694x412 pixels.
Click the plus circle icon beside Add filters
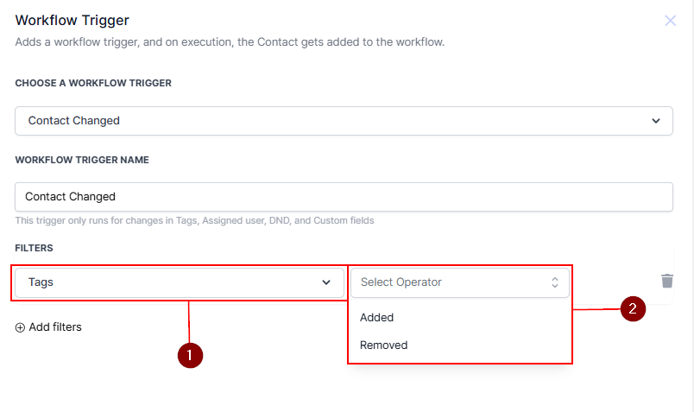(20, 327)
